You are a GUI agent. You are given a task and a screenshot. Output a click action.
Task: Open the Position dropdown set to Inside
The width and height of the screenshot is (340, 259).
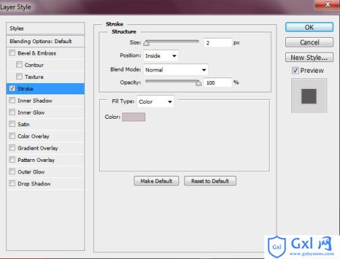pyautogui.click(x=161, y=56)
